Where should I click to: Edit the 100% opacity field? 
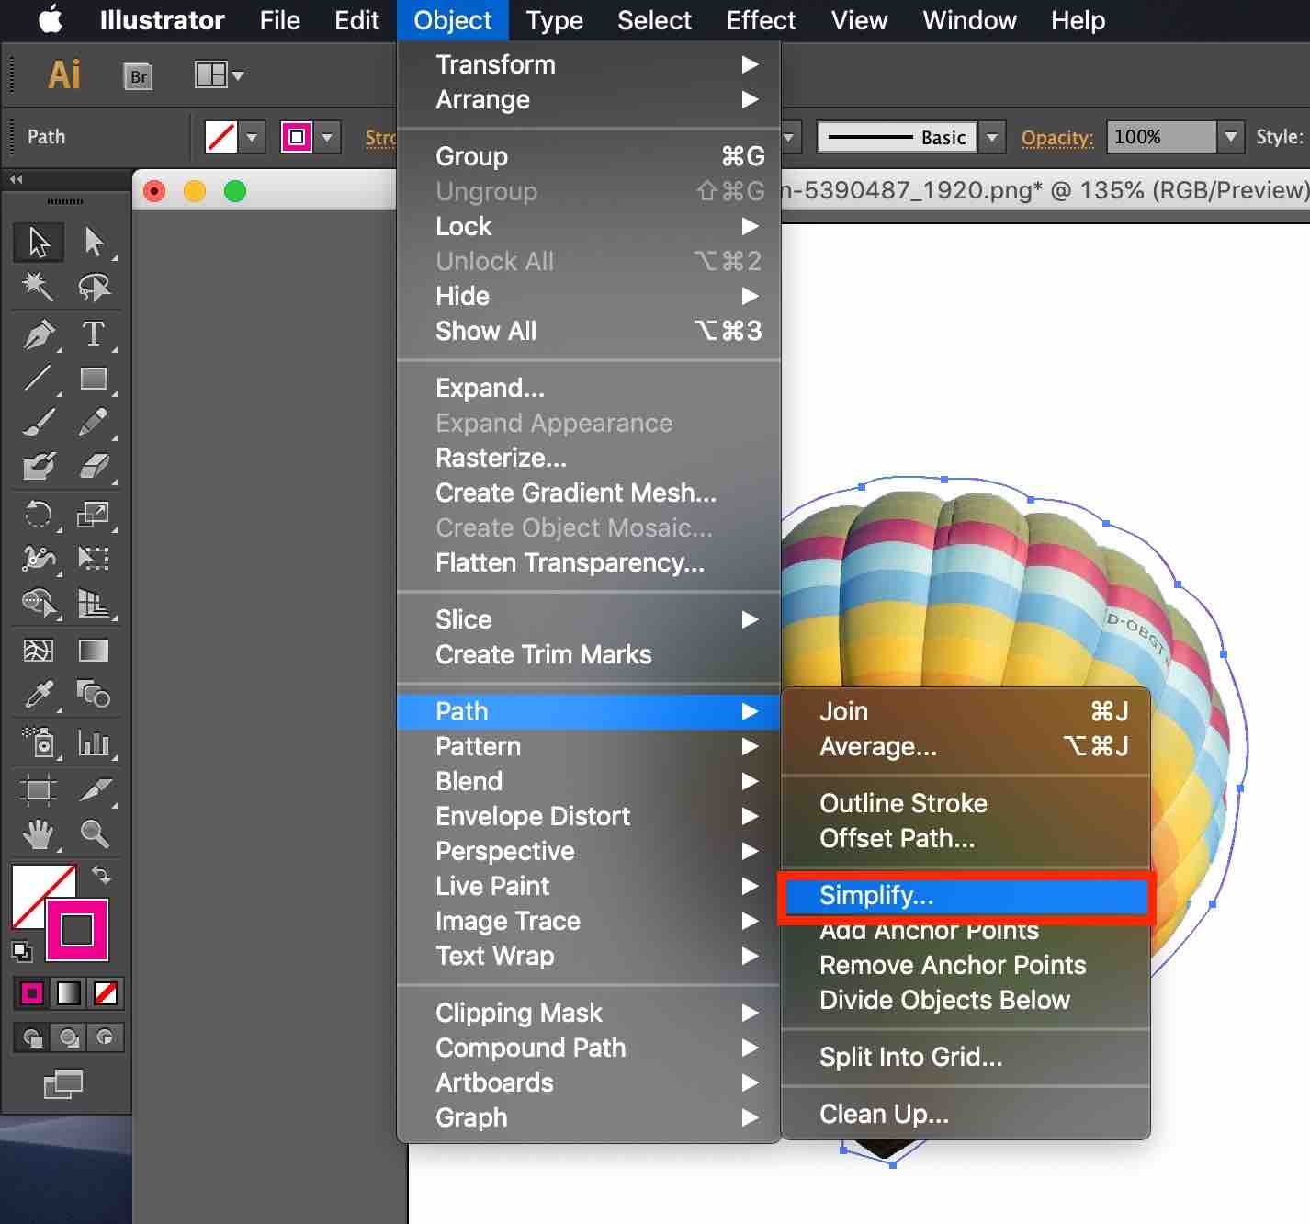pyautogui.click(x=1161, y=138)
